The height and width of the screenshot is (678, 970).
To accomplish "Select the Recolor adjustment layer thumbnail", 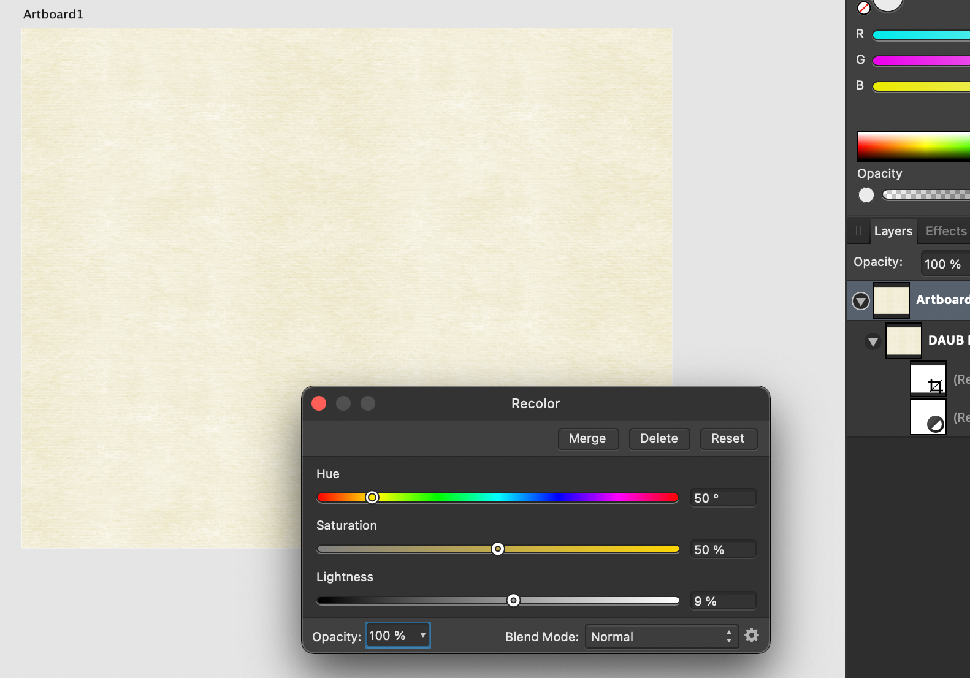I will tap(928, 417).
